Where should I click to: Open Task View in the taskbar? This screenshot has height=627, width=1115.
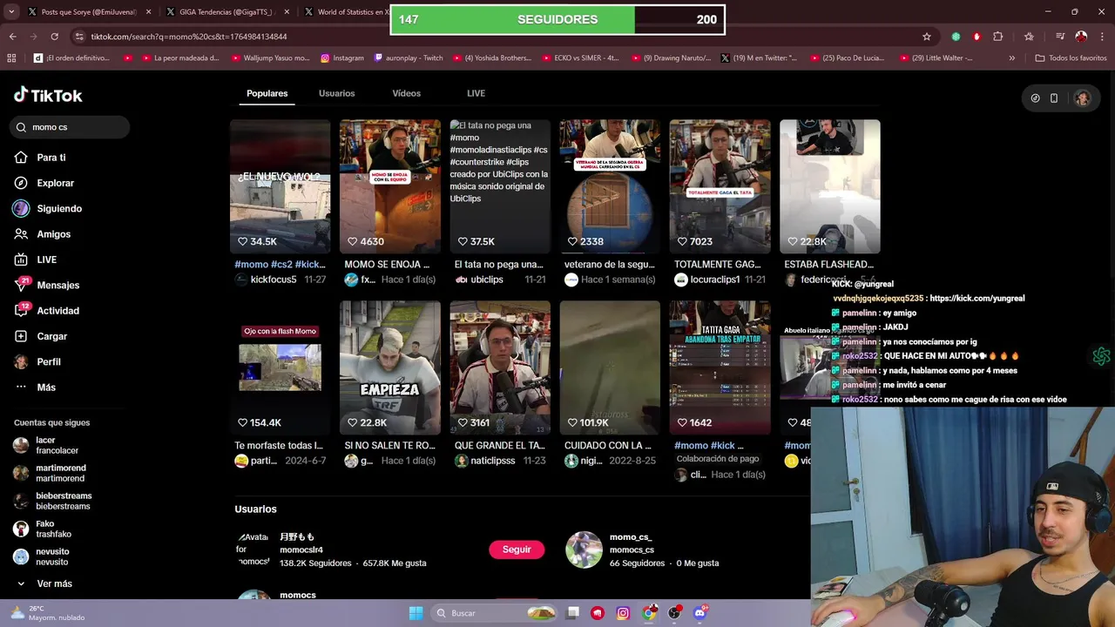coord(572,613)
